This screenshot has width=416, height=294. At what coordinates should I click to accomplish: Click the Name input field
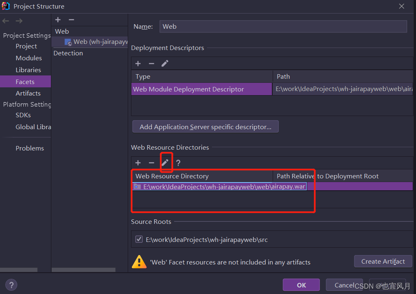283,27
